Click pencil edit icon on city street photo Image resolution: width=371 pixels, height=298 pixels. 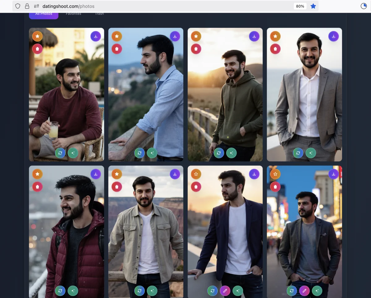pyautogui.click(x=304, y=291)
